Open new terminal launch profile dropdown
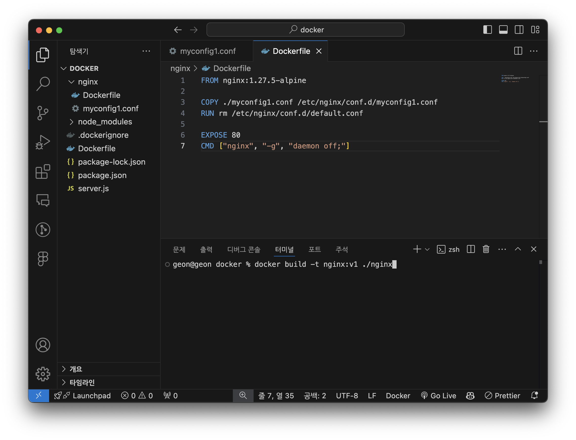The image size is (576, 440). tap(427, 249)
